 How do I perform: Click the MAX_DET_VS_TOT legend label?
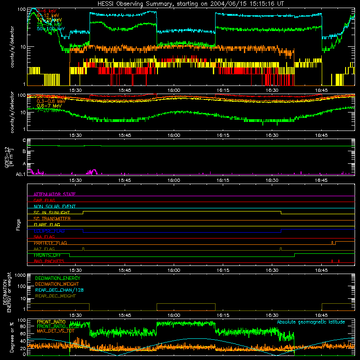coord(56,331)
